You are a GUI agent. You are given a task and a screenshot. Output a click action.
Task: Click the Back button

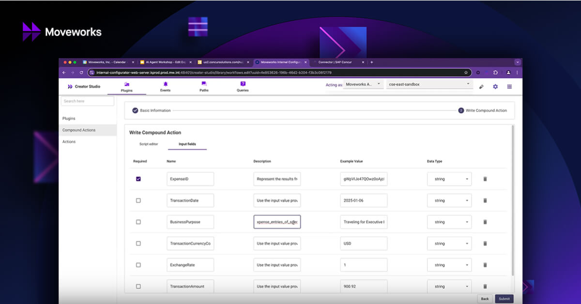484,299
